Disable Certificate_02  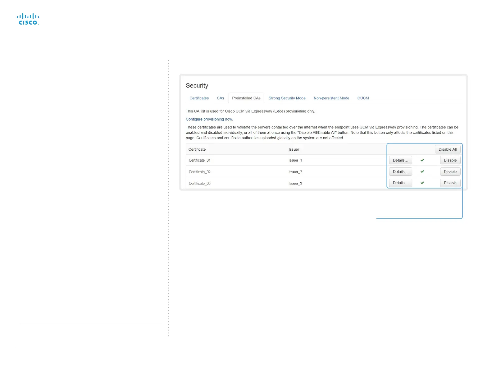450,172
